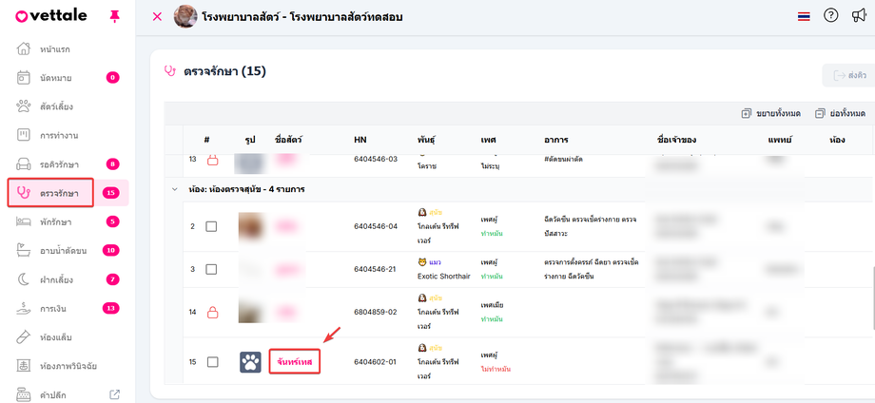Click the blurred pet name in row 2
This screenshot has height=403, width=875.
click(x=289, y=227)
